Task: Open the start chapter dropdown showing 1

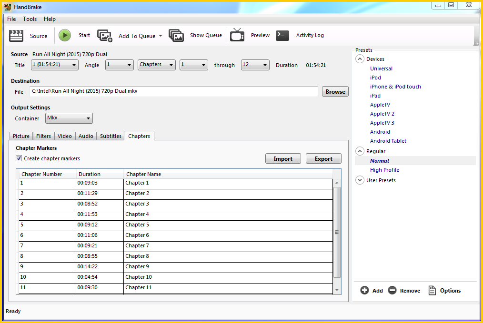Action: point(194,65)
